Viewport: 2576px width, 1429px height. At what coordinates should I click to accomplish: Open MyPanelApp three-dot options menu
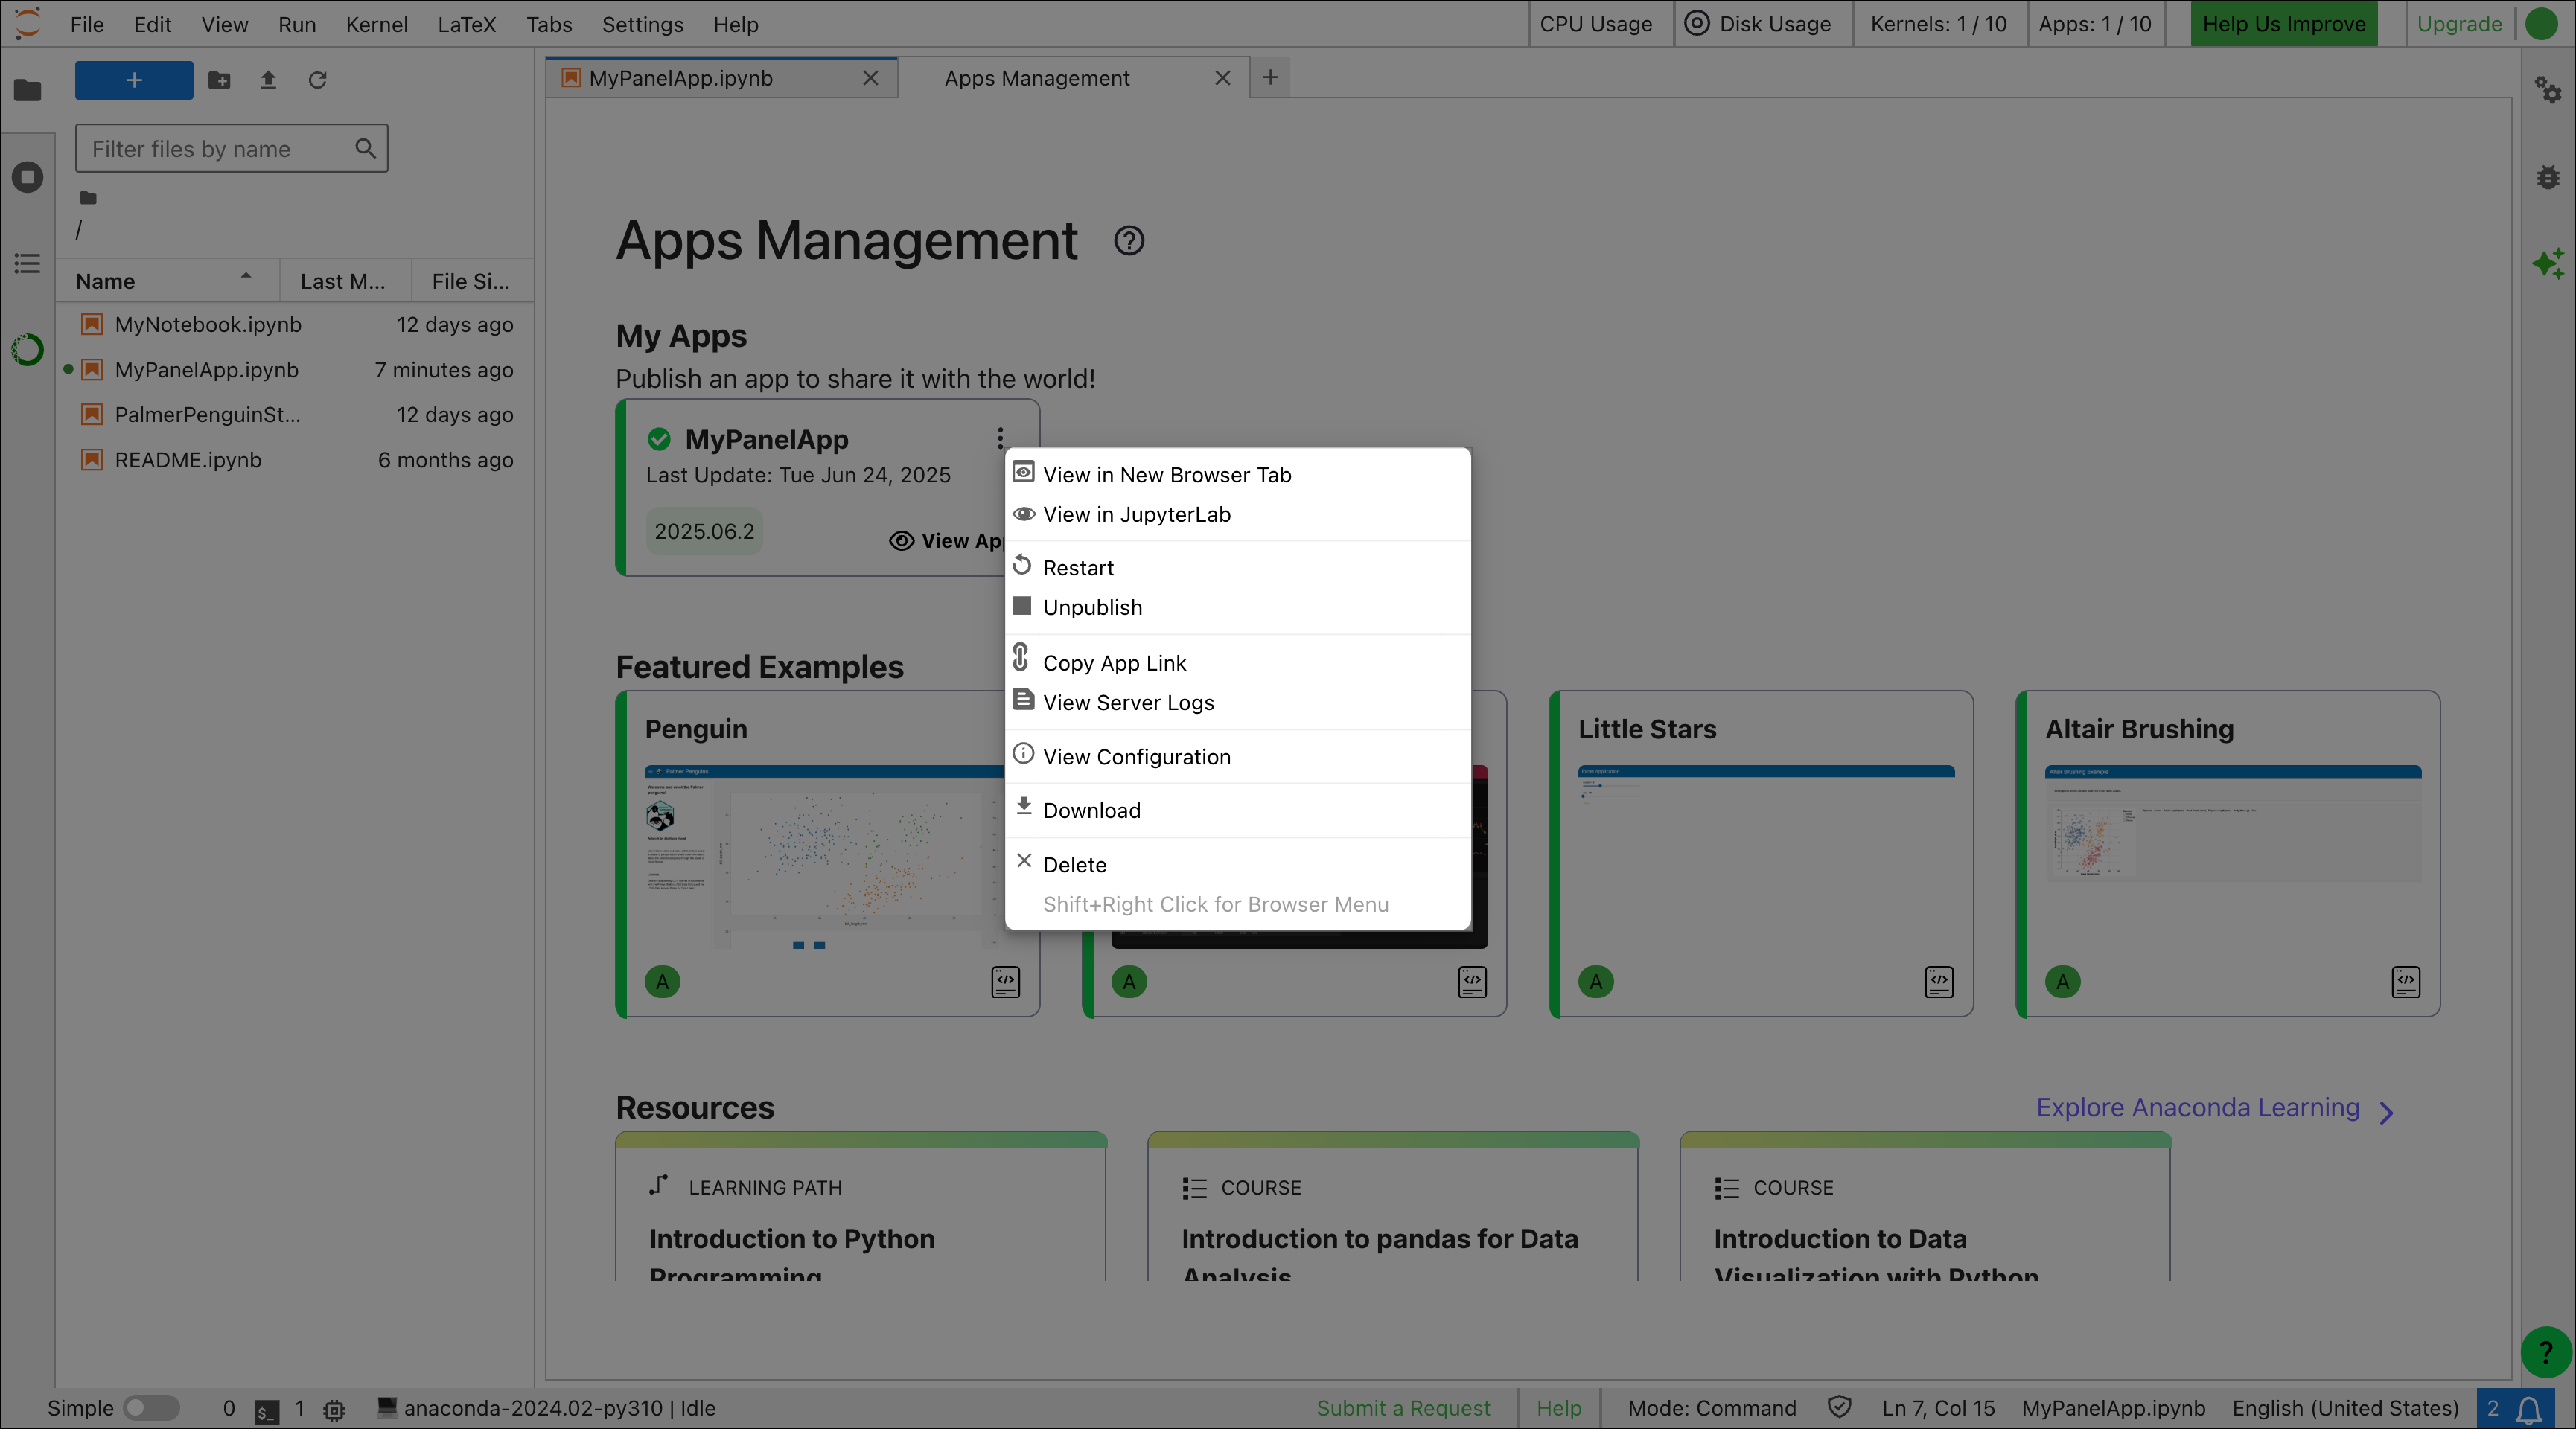(x=999, y=439)
